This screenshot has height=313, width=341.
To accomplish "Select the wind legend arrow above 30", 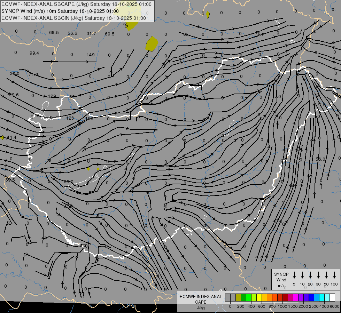I will pos(318,275).
